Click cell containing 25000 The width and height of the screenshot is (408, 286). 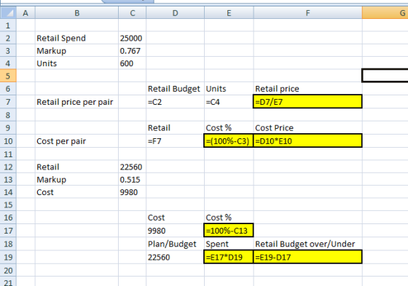click(x=133, y=39)
